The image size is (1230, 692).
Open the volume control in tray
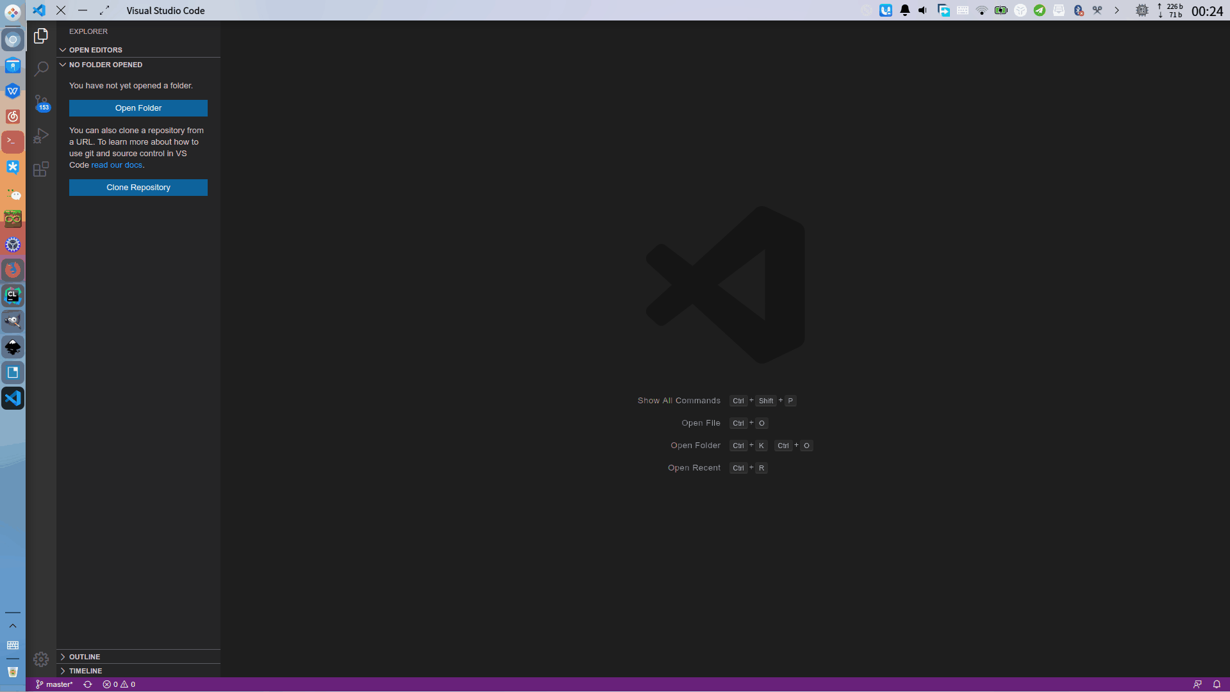click(x=923, y=10)
